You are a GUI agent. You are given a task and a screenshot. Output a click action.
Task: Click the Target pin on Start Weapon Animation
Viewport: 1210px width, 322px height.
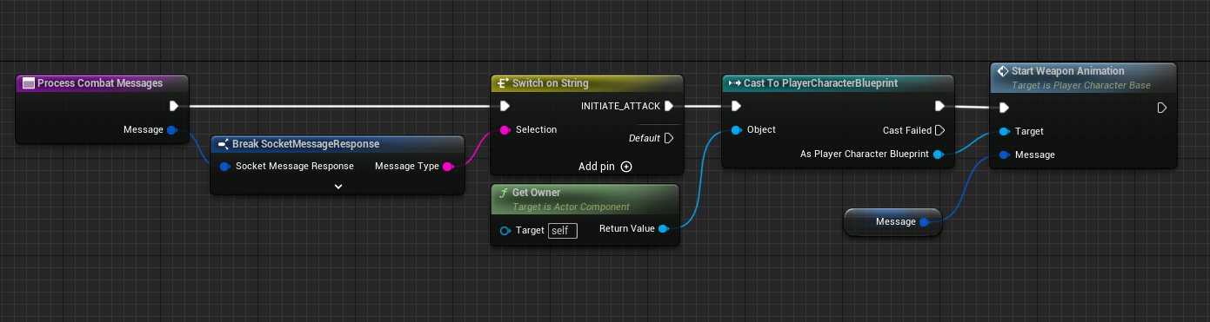(x=1004, y=131)
